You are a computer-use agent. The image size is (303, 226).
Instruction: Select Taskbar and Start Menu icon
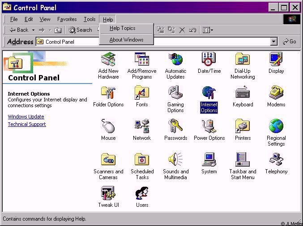pos(243,159)
